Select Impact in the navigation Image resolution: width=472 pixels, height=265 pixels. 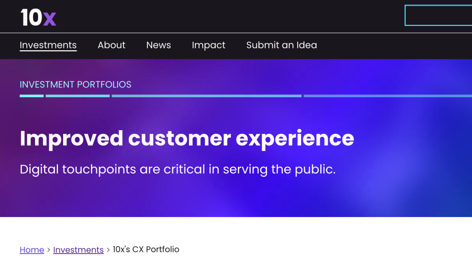point(208,45)
